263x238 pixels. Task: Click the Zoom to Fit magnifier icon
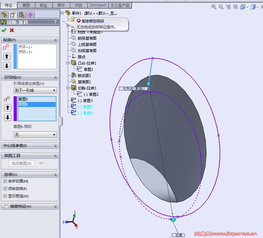[214, 7]
